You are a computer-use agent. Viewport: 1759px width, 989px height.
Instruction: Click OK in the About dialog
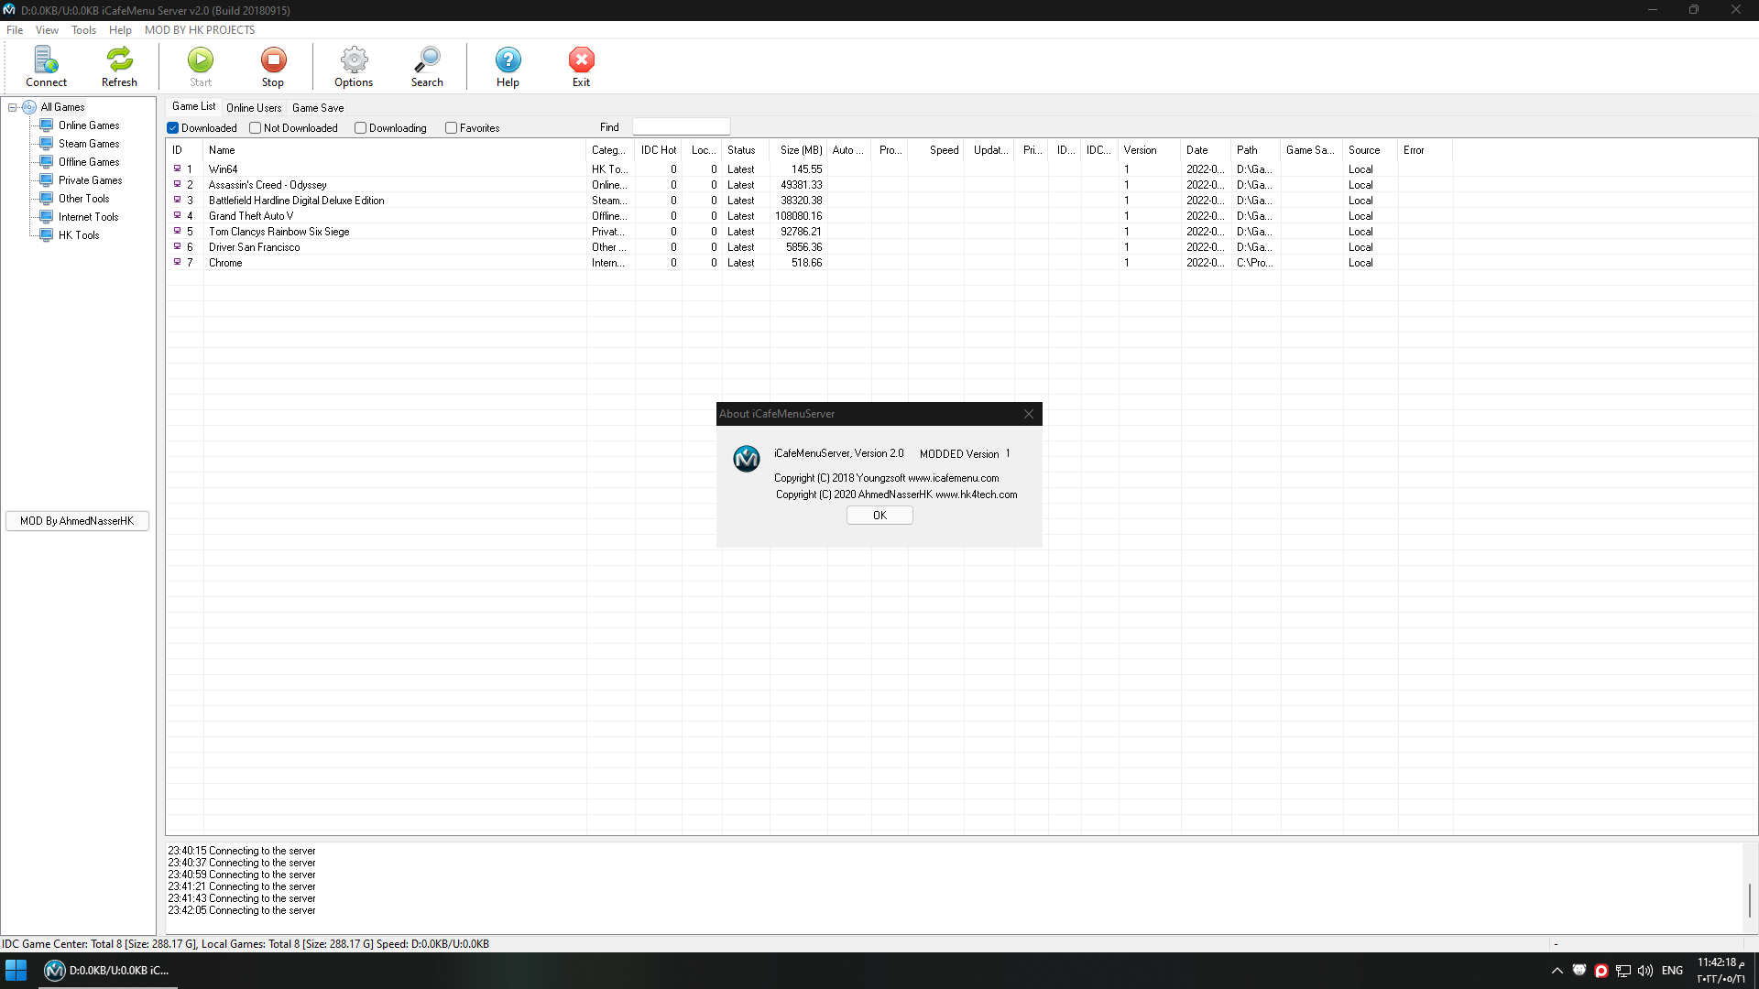click(879, 516)
